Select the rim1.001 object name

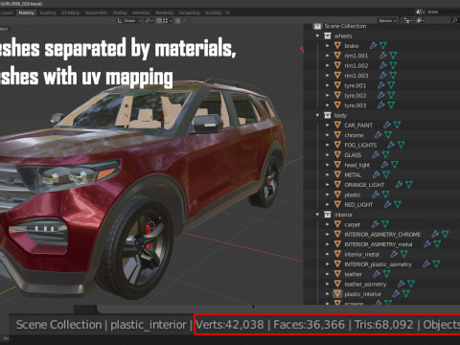356,56
